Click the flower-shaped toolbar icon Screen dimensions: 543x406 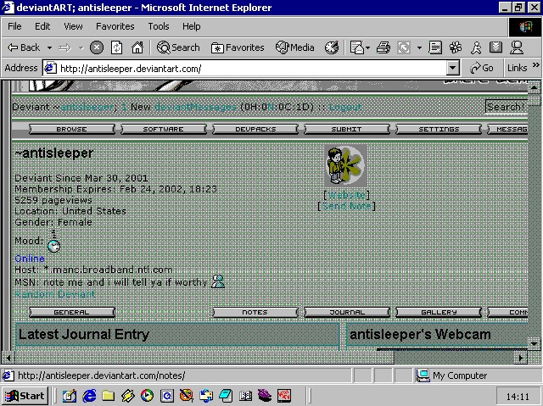pos(456,47)
